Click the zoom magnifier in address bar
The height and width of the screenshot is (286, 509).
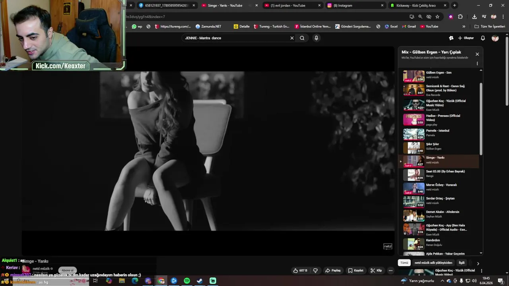tap(420, 17)
